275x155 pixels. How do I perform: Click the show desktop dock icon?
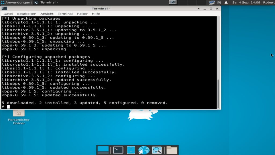103,150
